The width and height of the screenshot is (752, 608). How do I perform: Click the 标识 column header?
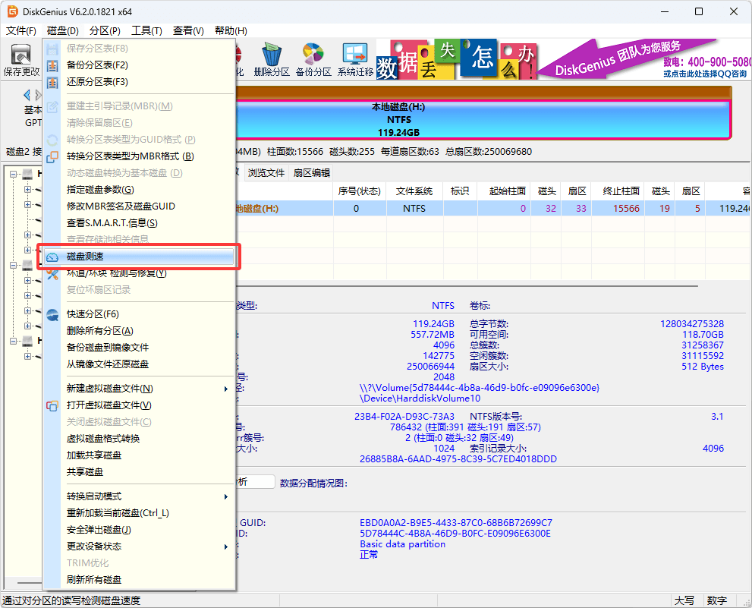[460, 191]
